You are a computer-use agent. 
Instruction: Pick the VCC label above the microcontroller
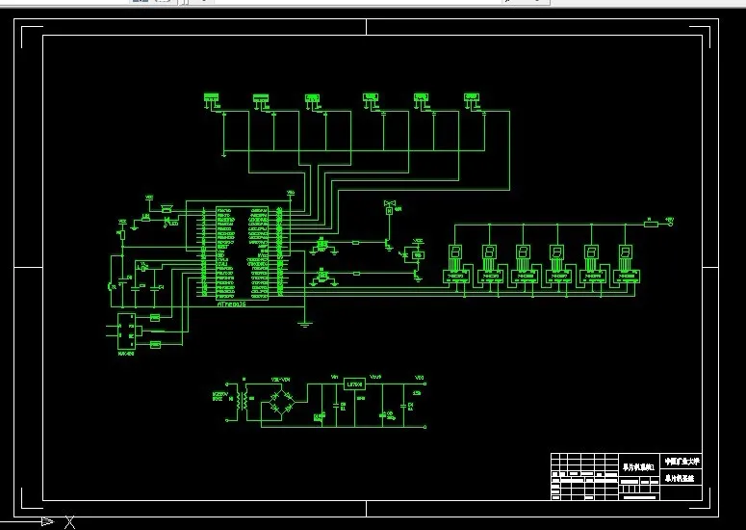pos(291,193)
